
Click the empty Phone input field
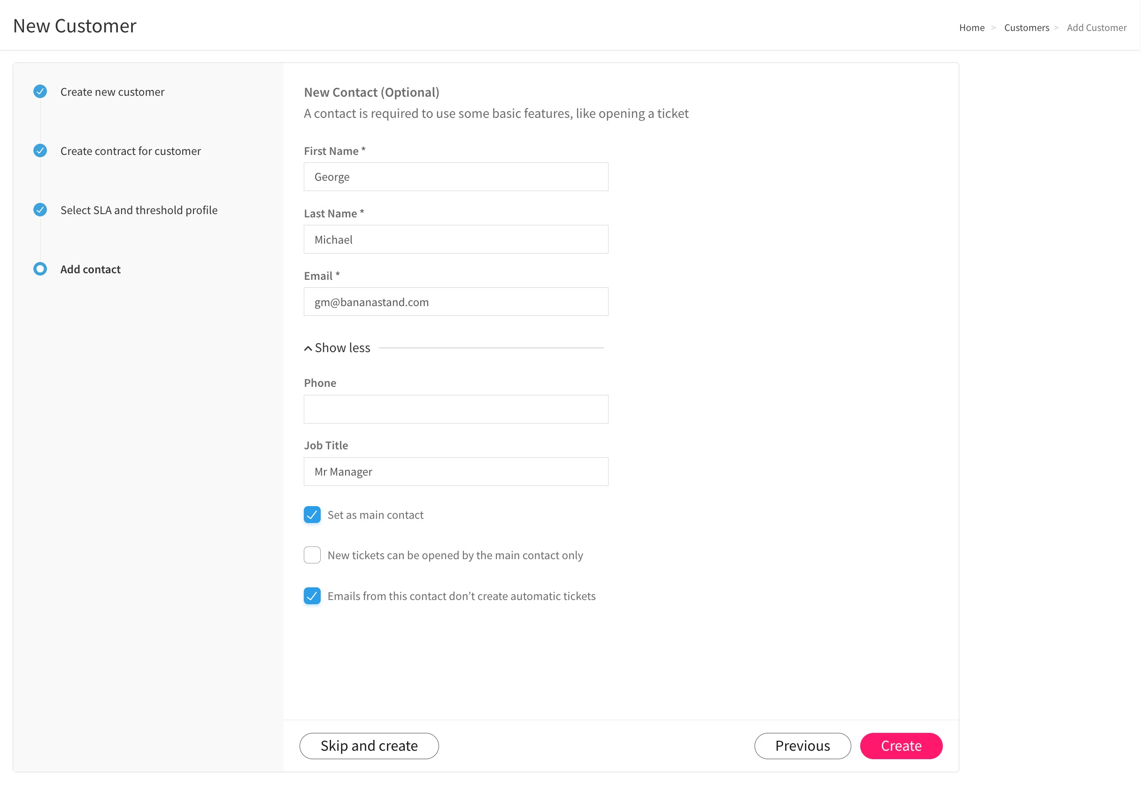[x=456, y=409]
